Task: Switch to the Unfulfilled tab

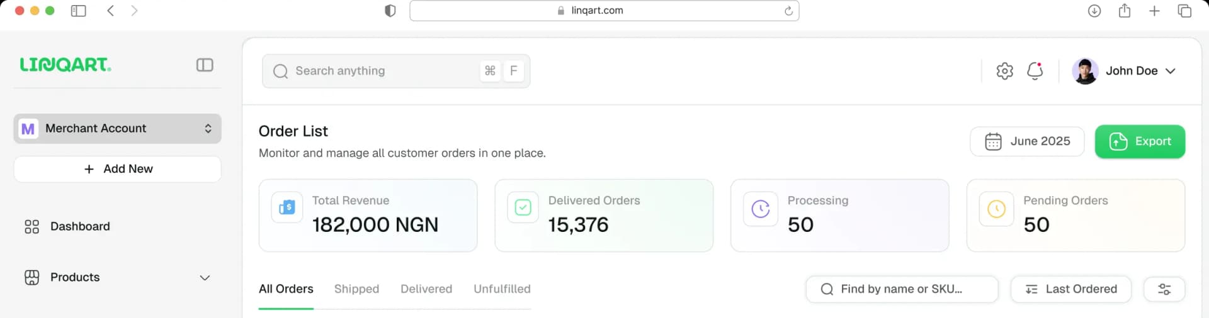Action: (x=502, y=289)
